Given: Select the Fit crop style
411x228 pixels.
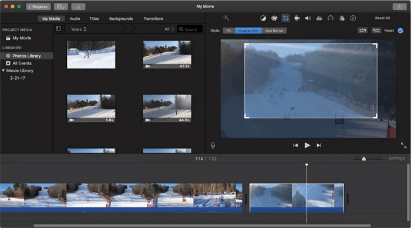Looking at the screenshot, I should (229, 30).
